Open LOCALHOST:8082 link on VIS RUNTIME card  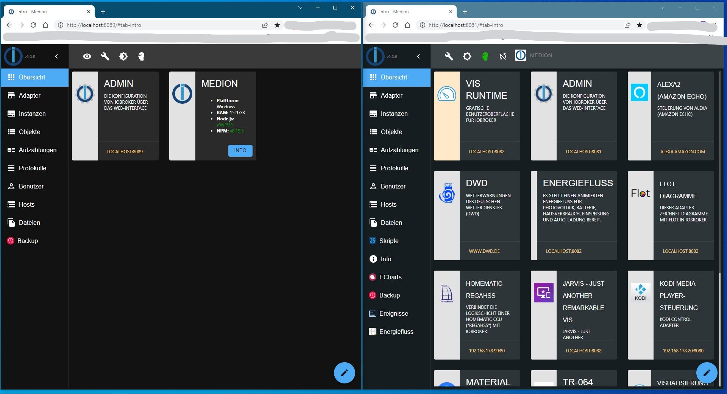tap(487, 151)
